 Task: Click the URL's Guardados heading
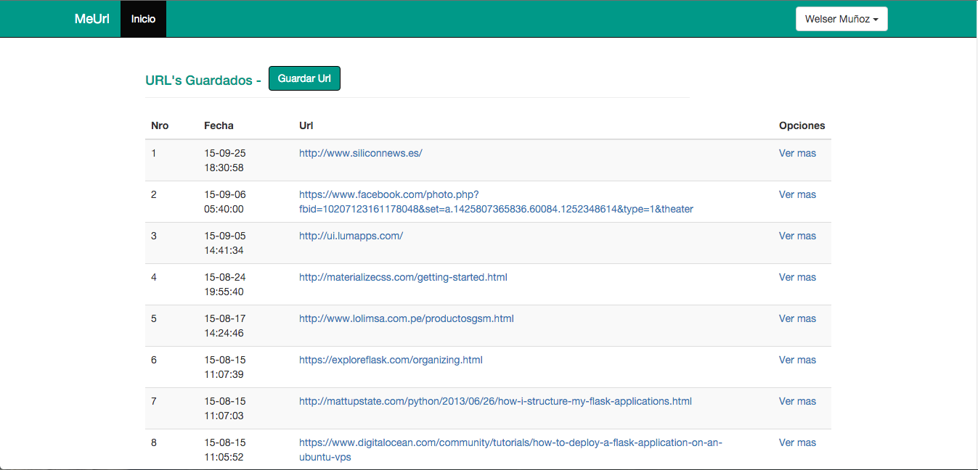click(203, 81)
